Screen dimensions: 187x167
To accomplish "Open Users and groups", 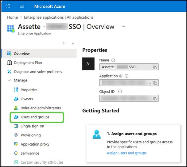I will (x=35, y=117).
